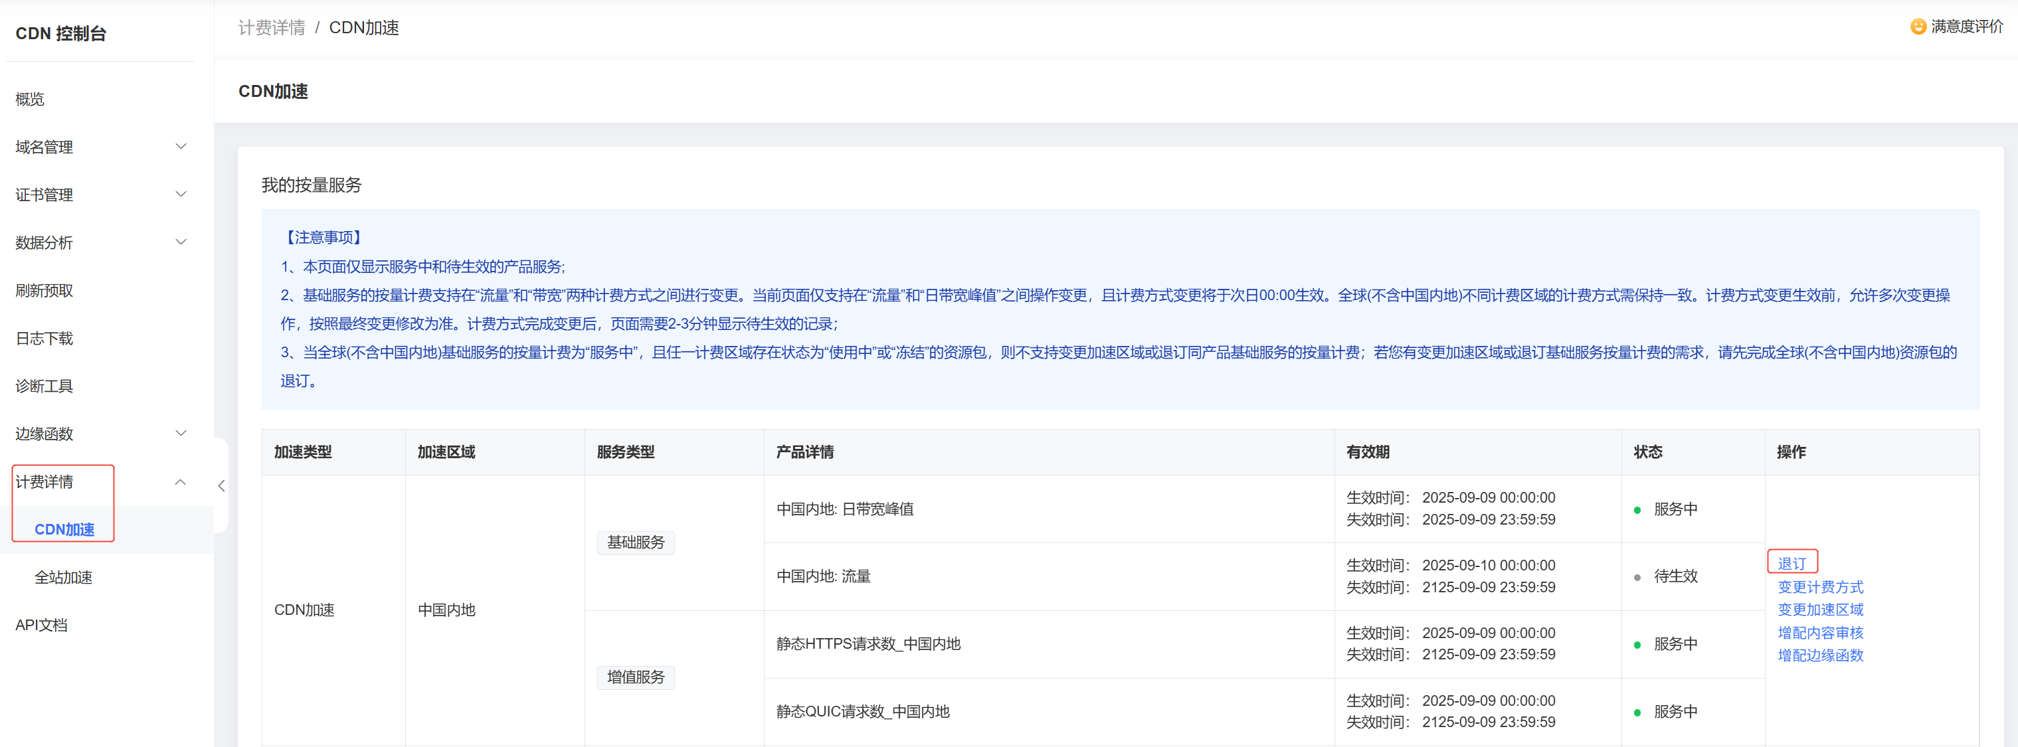Click the 增配内容审核 link

1820,632
